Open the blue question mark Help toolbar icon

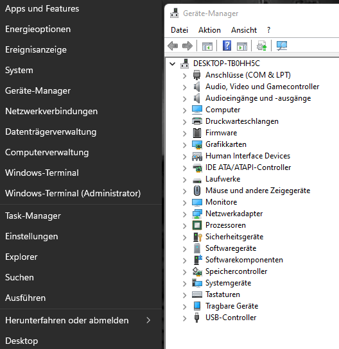coord(227,46)
